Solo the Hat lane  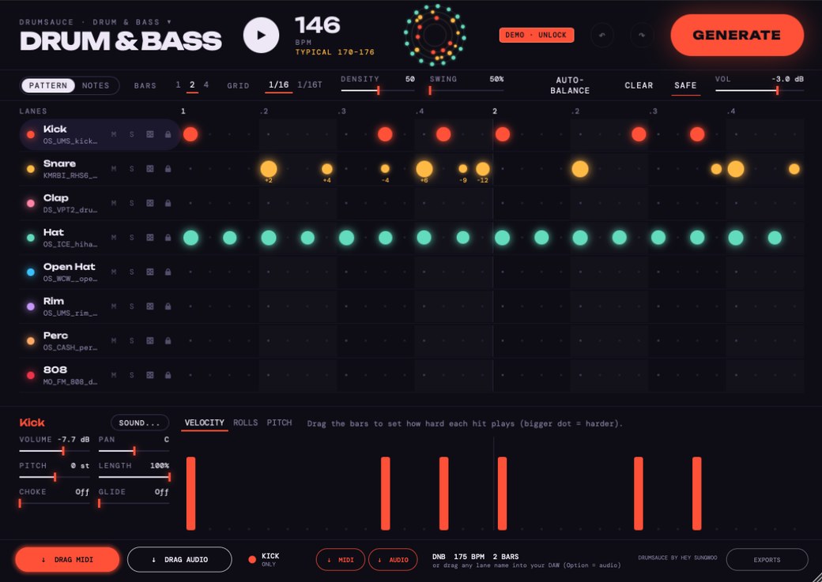(x=131, y=238)
